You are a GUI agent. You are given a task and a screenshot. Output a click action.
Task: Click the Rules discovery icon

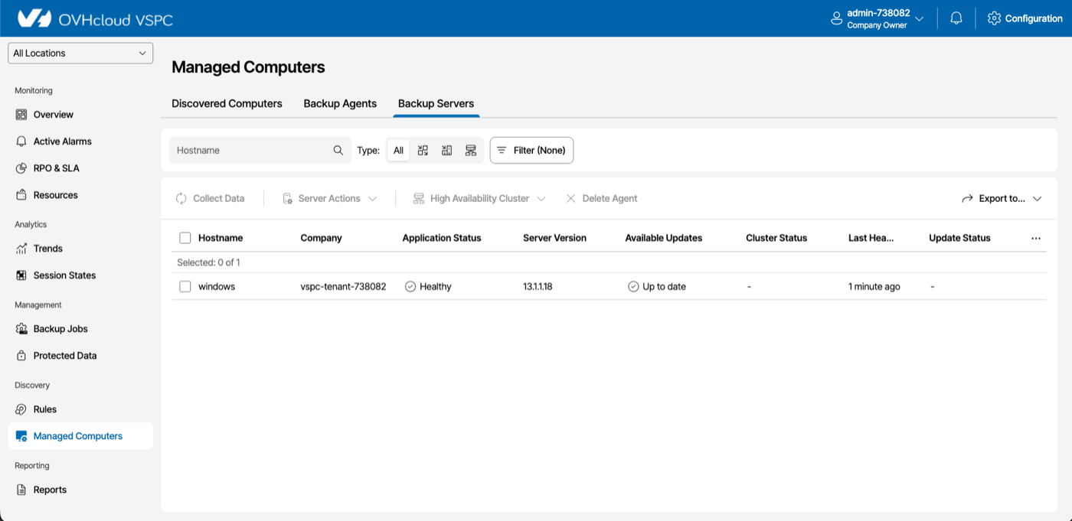[21, 409]
